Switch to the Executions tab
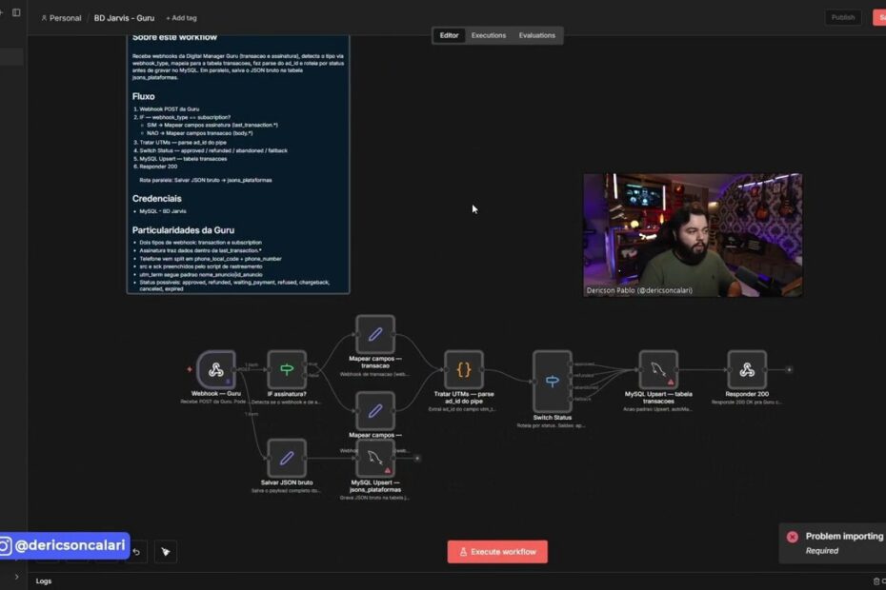The image size is (886, 590). tap(489, 35)
